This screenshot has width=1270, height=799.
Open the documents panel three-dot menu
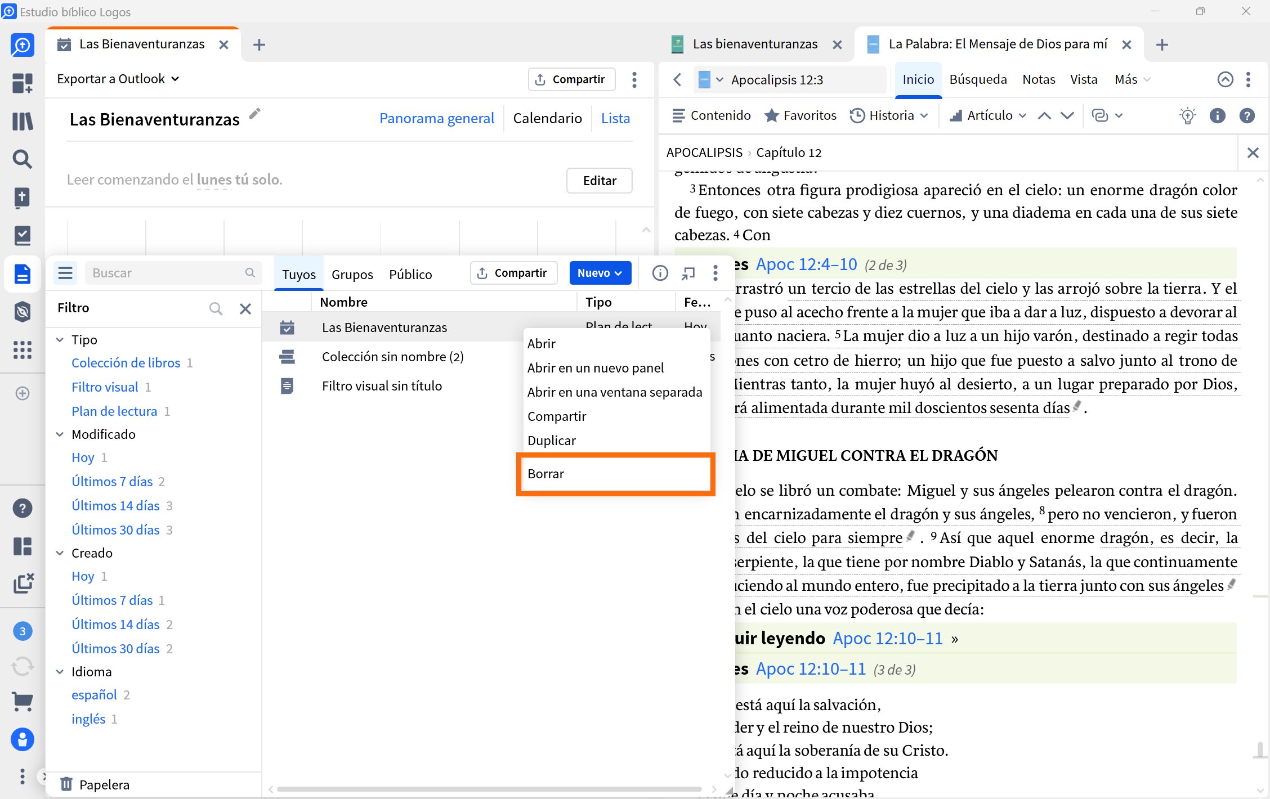pyautogui.click(x=716, y=273)
